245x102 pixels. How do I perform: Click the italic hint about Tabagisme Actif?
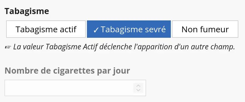tap(124, 47)
